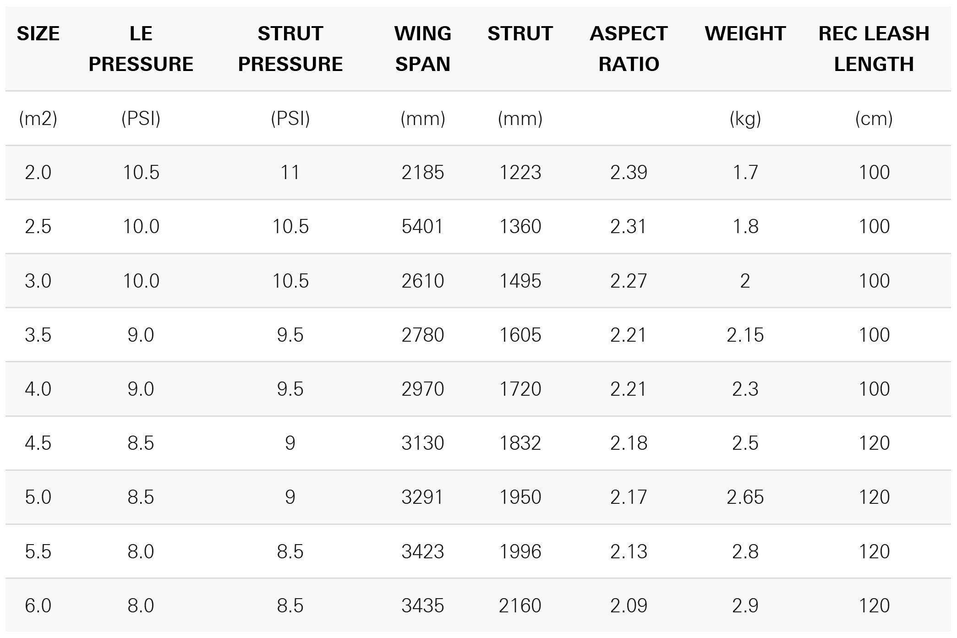The height and width of the screenshot is (638, 957).
Task: Click the REC LEASH LENGTH header
Action: [x=874, y=49]
